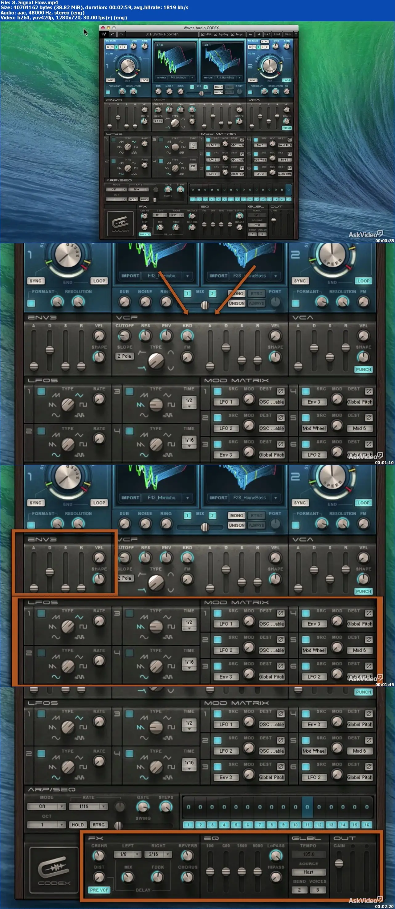Open mod slot 5 Mod Wheel source, 00:02:20 frame
Viewport: 395px width, 909px height.
click(x=314, y=751)
